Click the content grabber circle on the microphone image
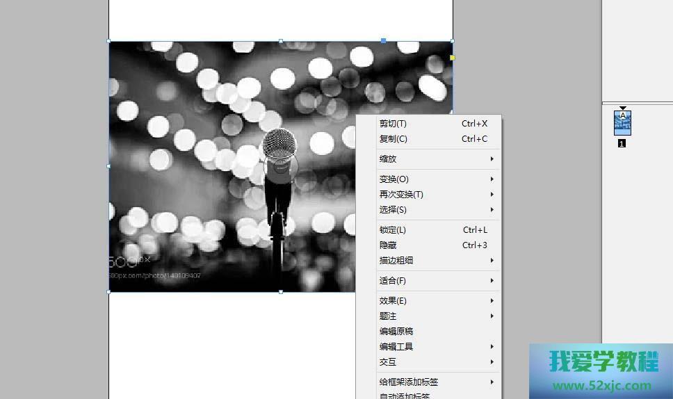This screenshot has width=673, height=399. pyautogui.click(x=279, y=166)
